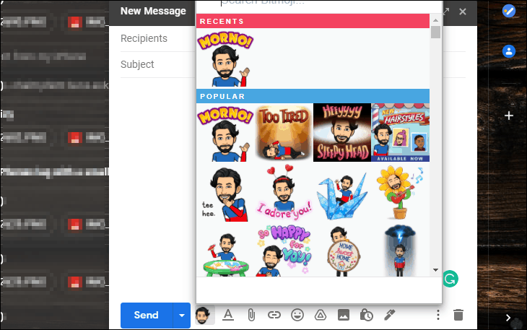
Task: Click the Bitmoji panel scroll up arrow
Action: [435, 20]
